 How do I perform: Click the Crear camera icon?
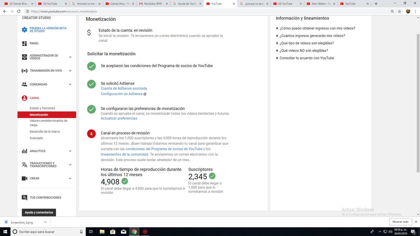coord(24,178)
